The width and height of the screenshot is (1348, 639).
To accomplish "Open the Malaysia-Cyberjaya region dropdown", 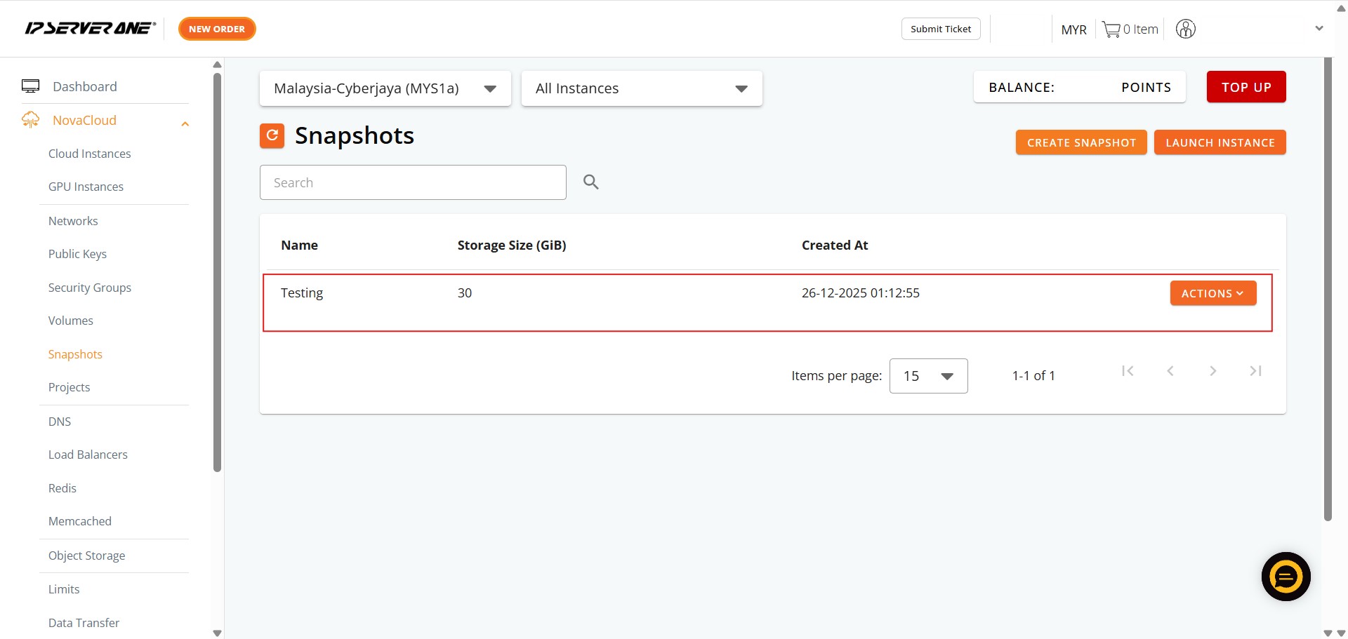I will (x=385, y=88).
